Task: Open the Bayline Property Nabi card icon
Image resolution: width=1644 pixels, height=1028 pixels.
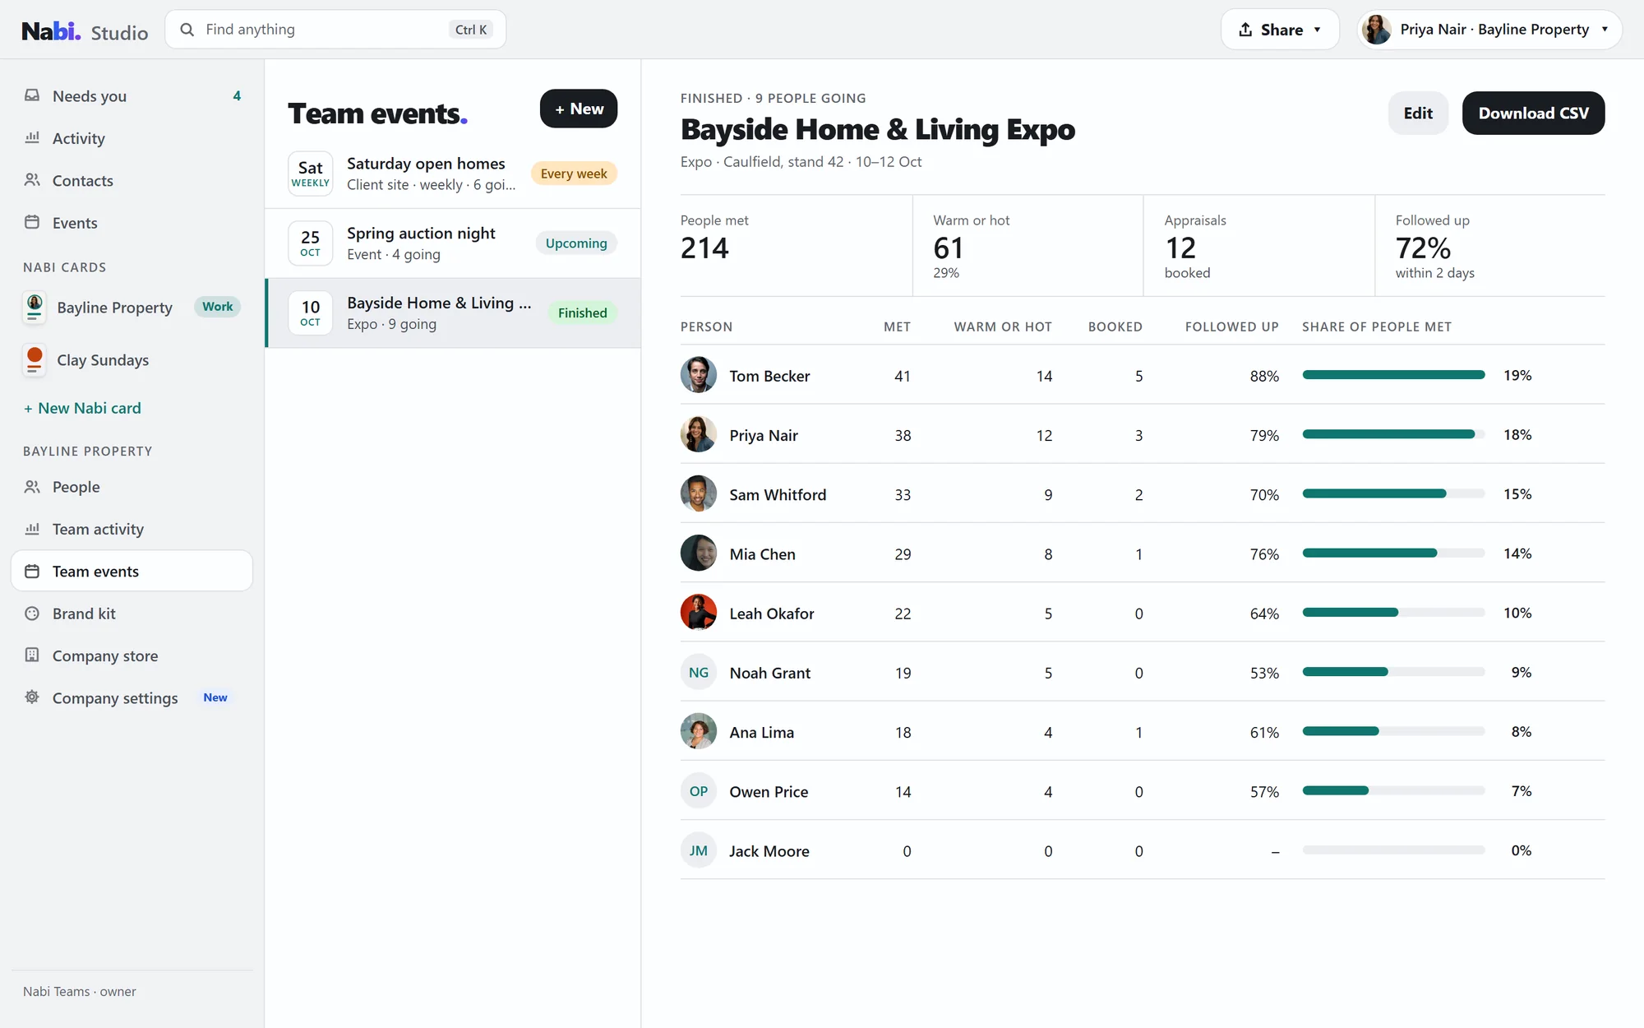Action: [35, 308]
